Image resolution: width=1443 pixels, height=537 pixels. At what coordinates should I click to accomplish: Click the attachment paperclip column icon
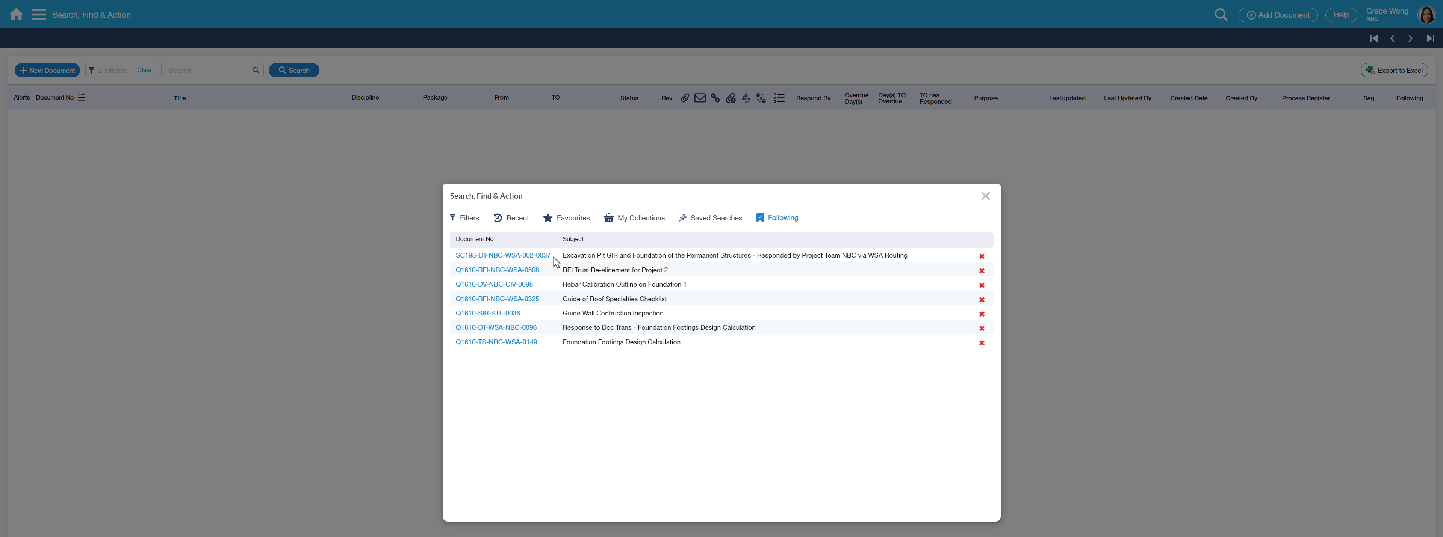coord(685,98)
